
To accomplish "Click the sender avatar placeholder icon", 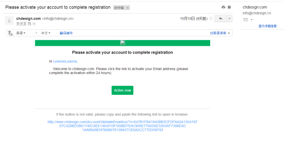I will 9,20.
